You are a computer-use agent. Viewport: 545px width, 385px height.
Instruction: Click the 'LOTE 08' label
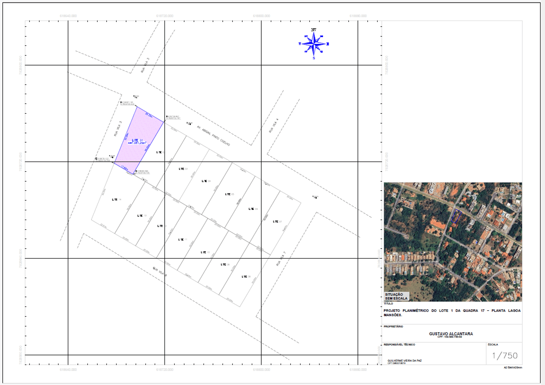coord(246,277)
